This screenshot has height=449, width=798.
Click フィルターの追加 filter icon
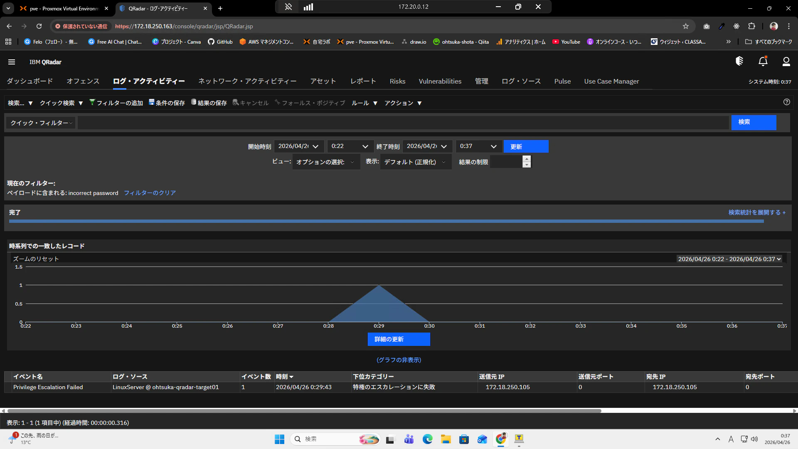92,102
